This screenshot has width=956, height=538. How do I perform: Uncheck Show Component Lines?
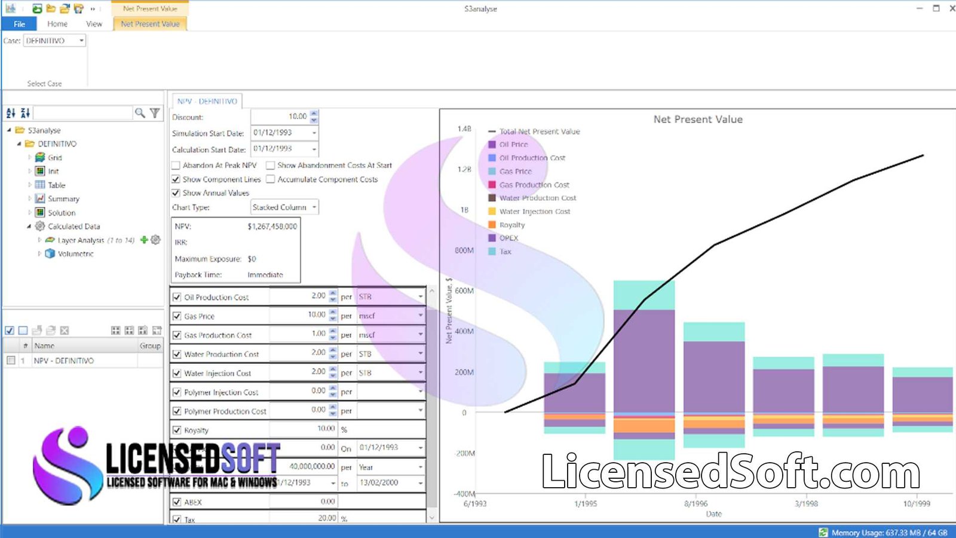point(176,179)
